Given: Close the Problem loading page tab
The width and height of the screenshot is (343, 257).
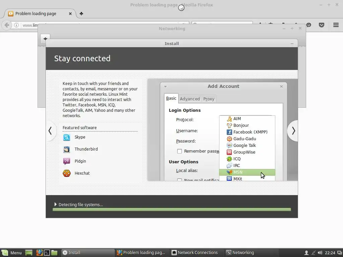Looking at the screenshot, I should (70, 13).
